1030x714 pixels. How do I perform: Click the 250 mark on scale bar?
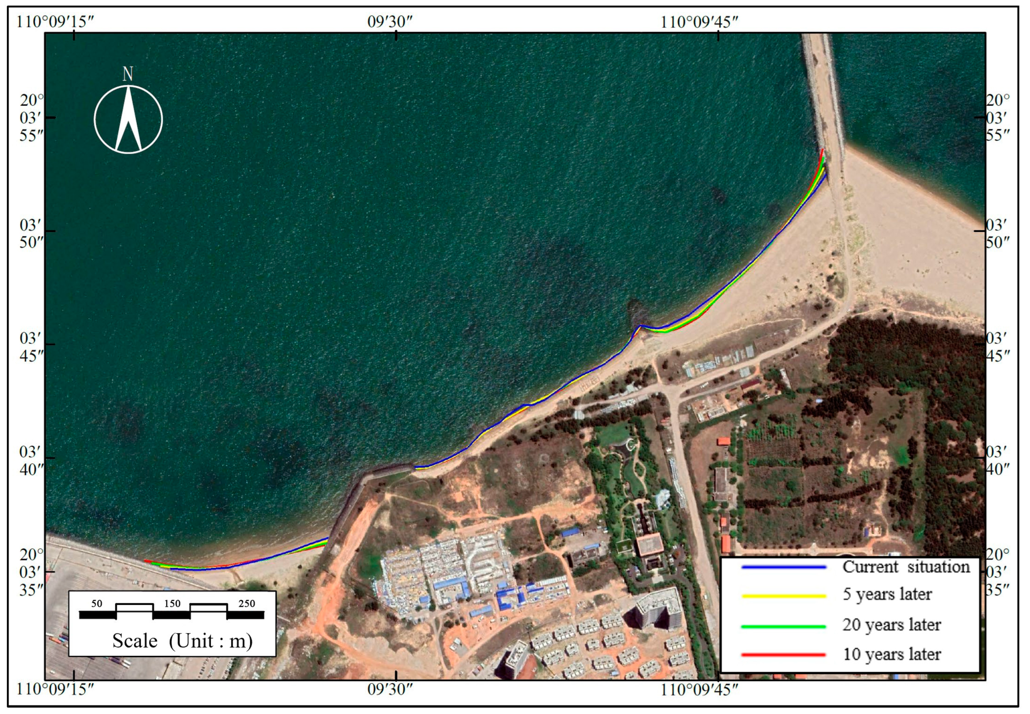pos(247,603)
